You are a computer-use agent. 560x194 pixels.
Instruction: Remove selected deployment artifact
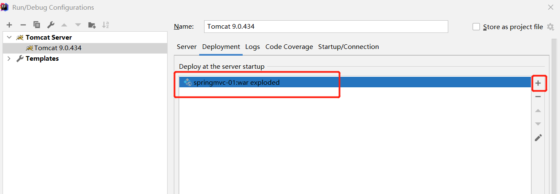(x=538, y=97)
